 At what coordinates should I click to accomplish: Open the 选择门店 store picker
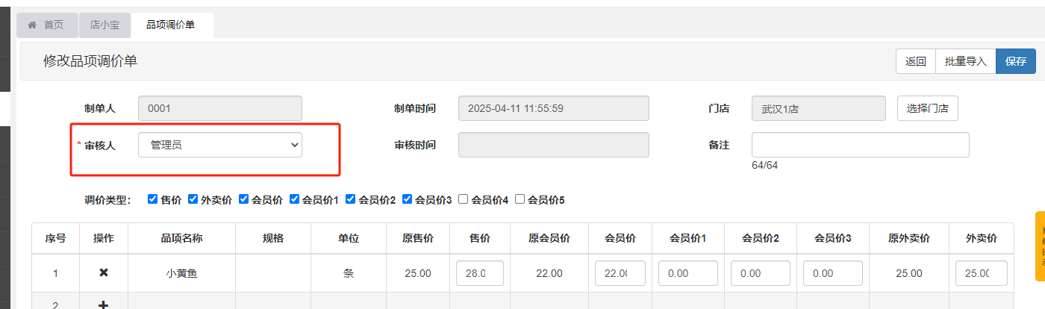[927, 108]
